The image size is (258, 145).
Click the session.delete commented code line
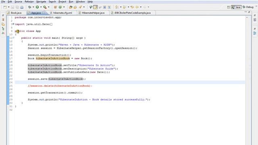click(x=60, y=86)
